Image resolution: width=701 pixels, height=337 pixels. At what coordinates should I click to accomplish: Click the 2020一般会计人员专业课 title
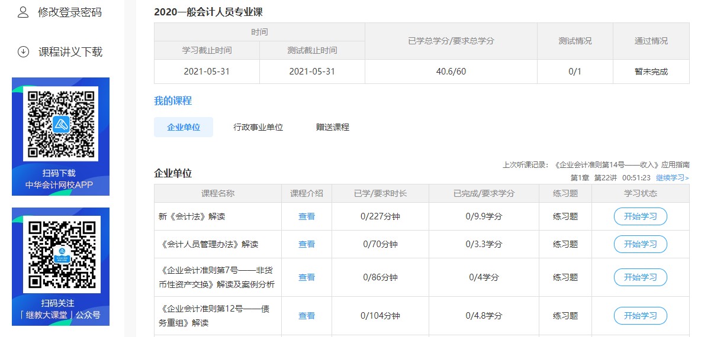click(208, 12)
